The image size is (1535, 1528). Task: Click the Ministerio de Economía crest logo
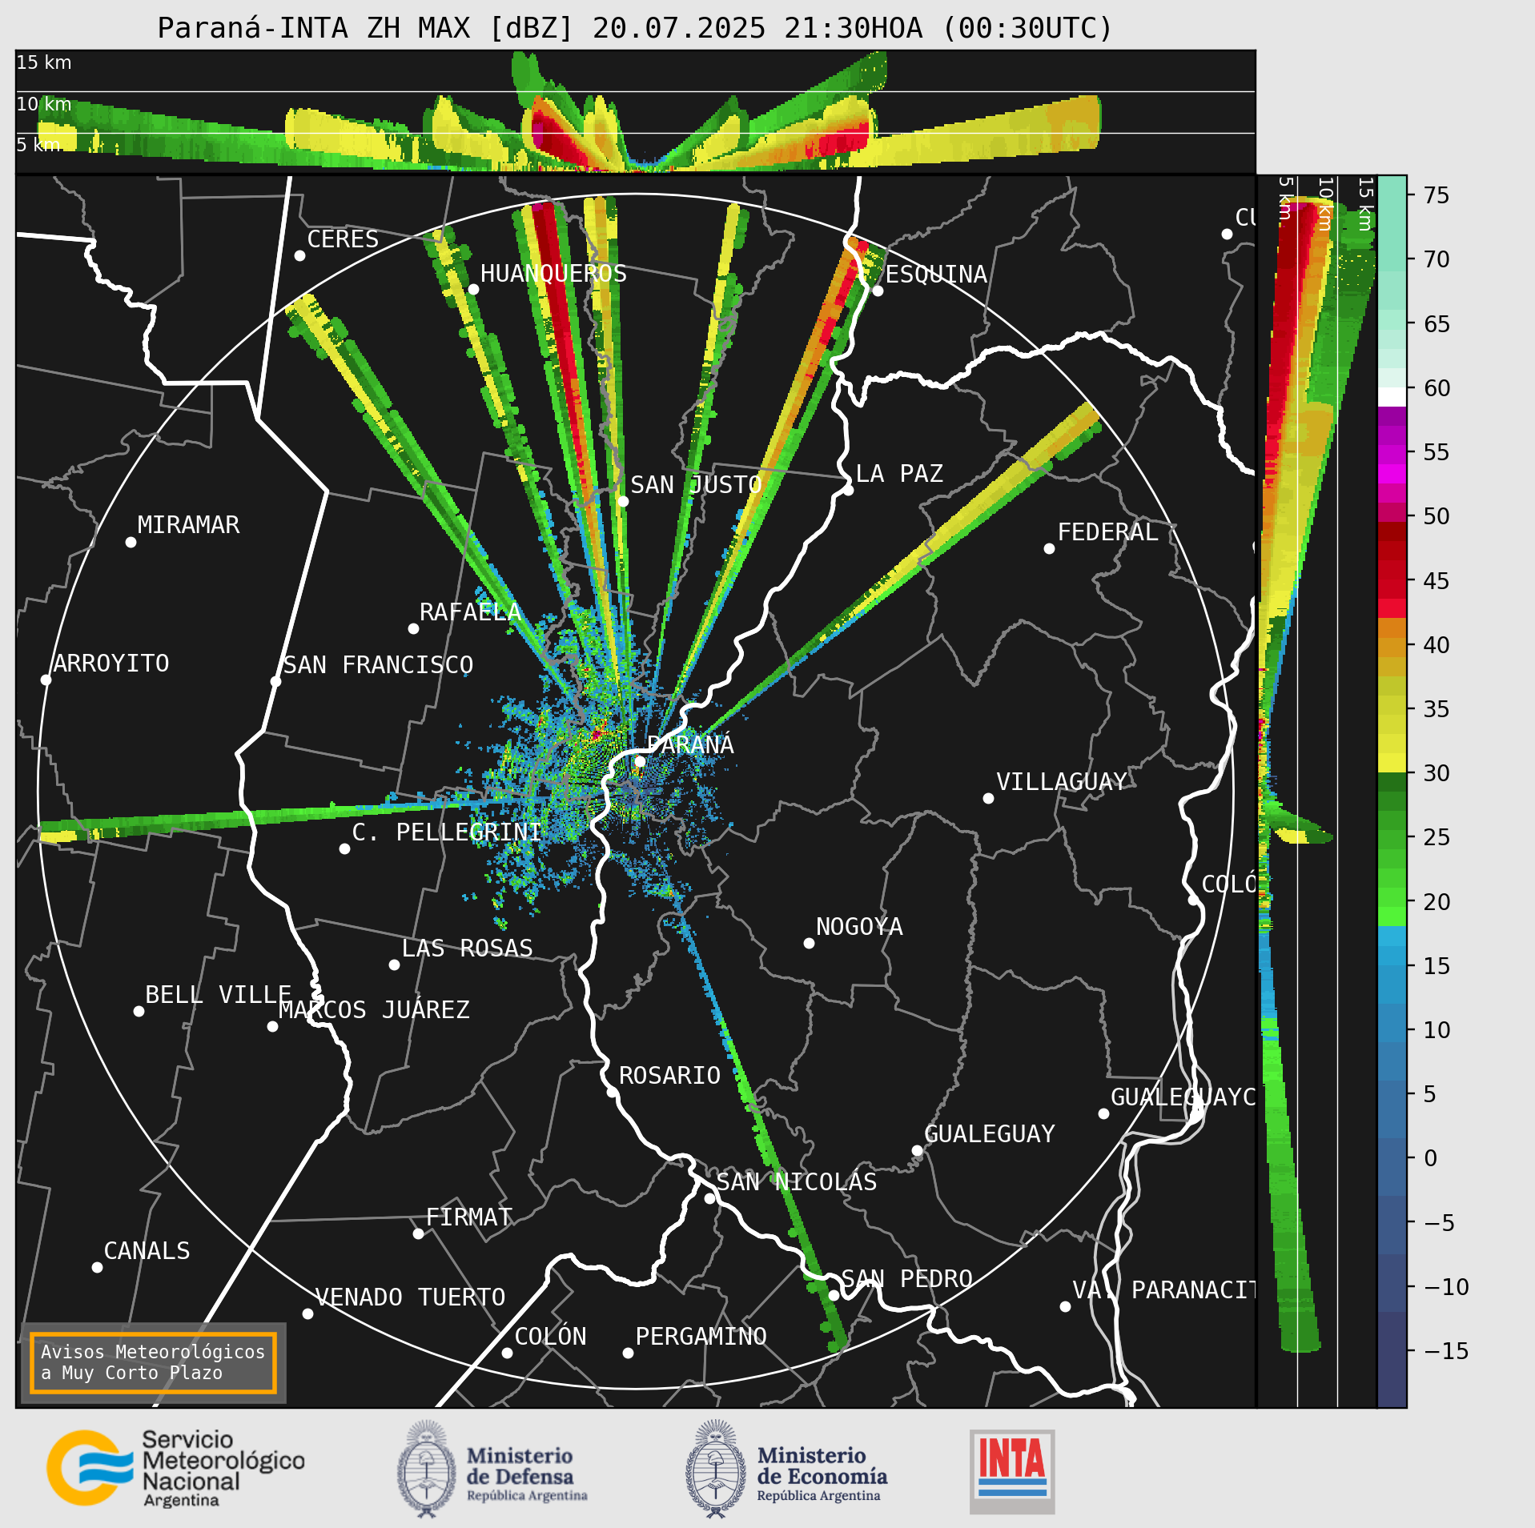[x=715, y=1469]
